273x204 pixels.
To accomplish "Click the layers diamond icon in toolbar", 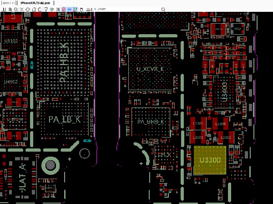I will point(51,9).
